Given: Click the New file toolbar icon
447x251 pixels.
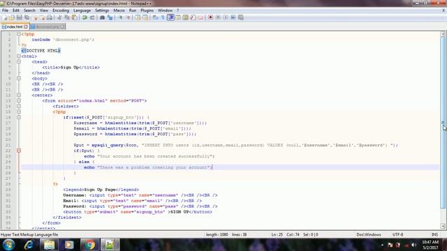Looking at the screenshot, I should click(x=5, y=17).
